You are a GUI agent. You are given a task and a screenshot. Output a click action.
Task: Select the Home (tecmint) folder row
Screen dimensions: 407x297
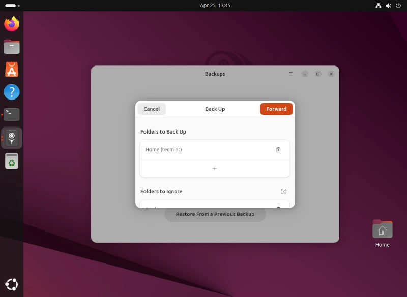pos(203,150)
